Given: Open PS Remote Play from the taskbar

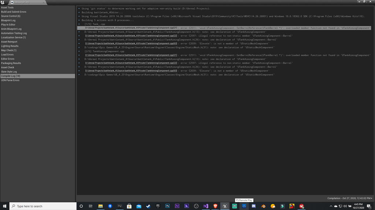Looking at the screenshot, I should (x=244, y=206).
